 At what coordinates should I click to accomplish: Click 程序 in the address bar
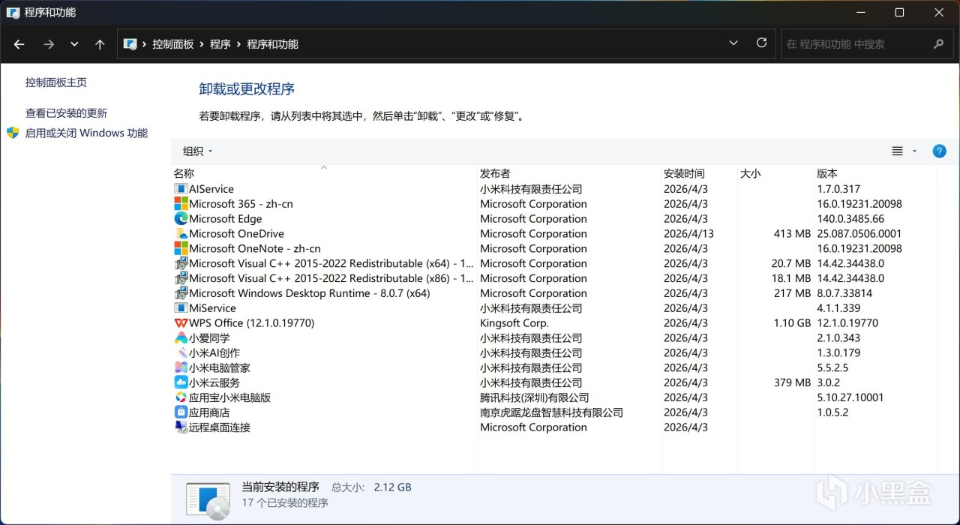(220, 44)
